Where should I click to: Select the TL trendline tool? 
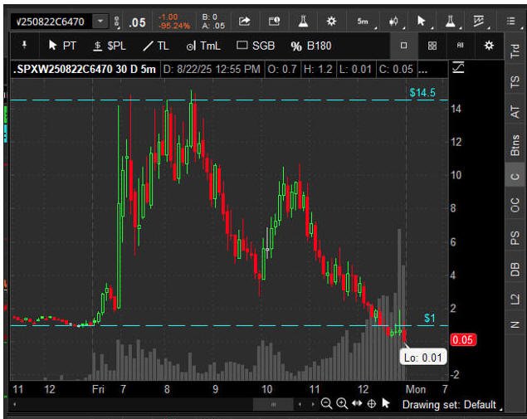[157, 46]
